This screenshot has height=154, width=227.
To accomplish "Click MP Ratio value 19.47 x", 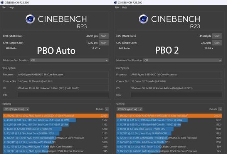I will (x=96, y=49).
